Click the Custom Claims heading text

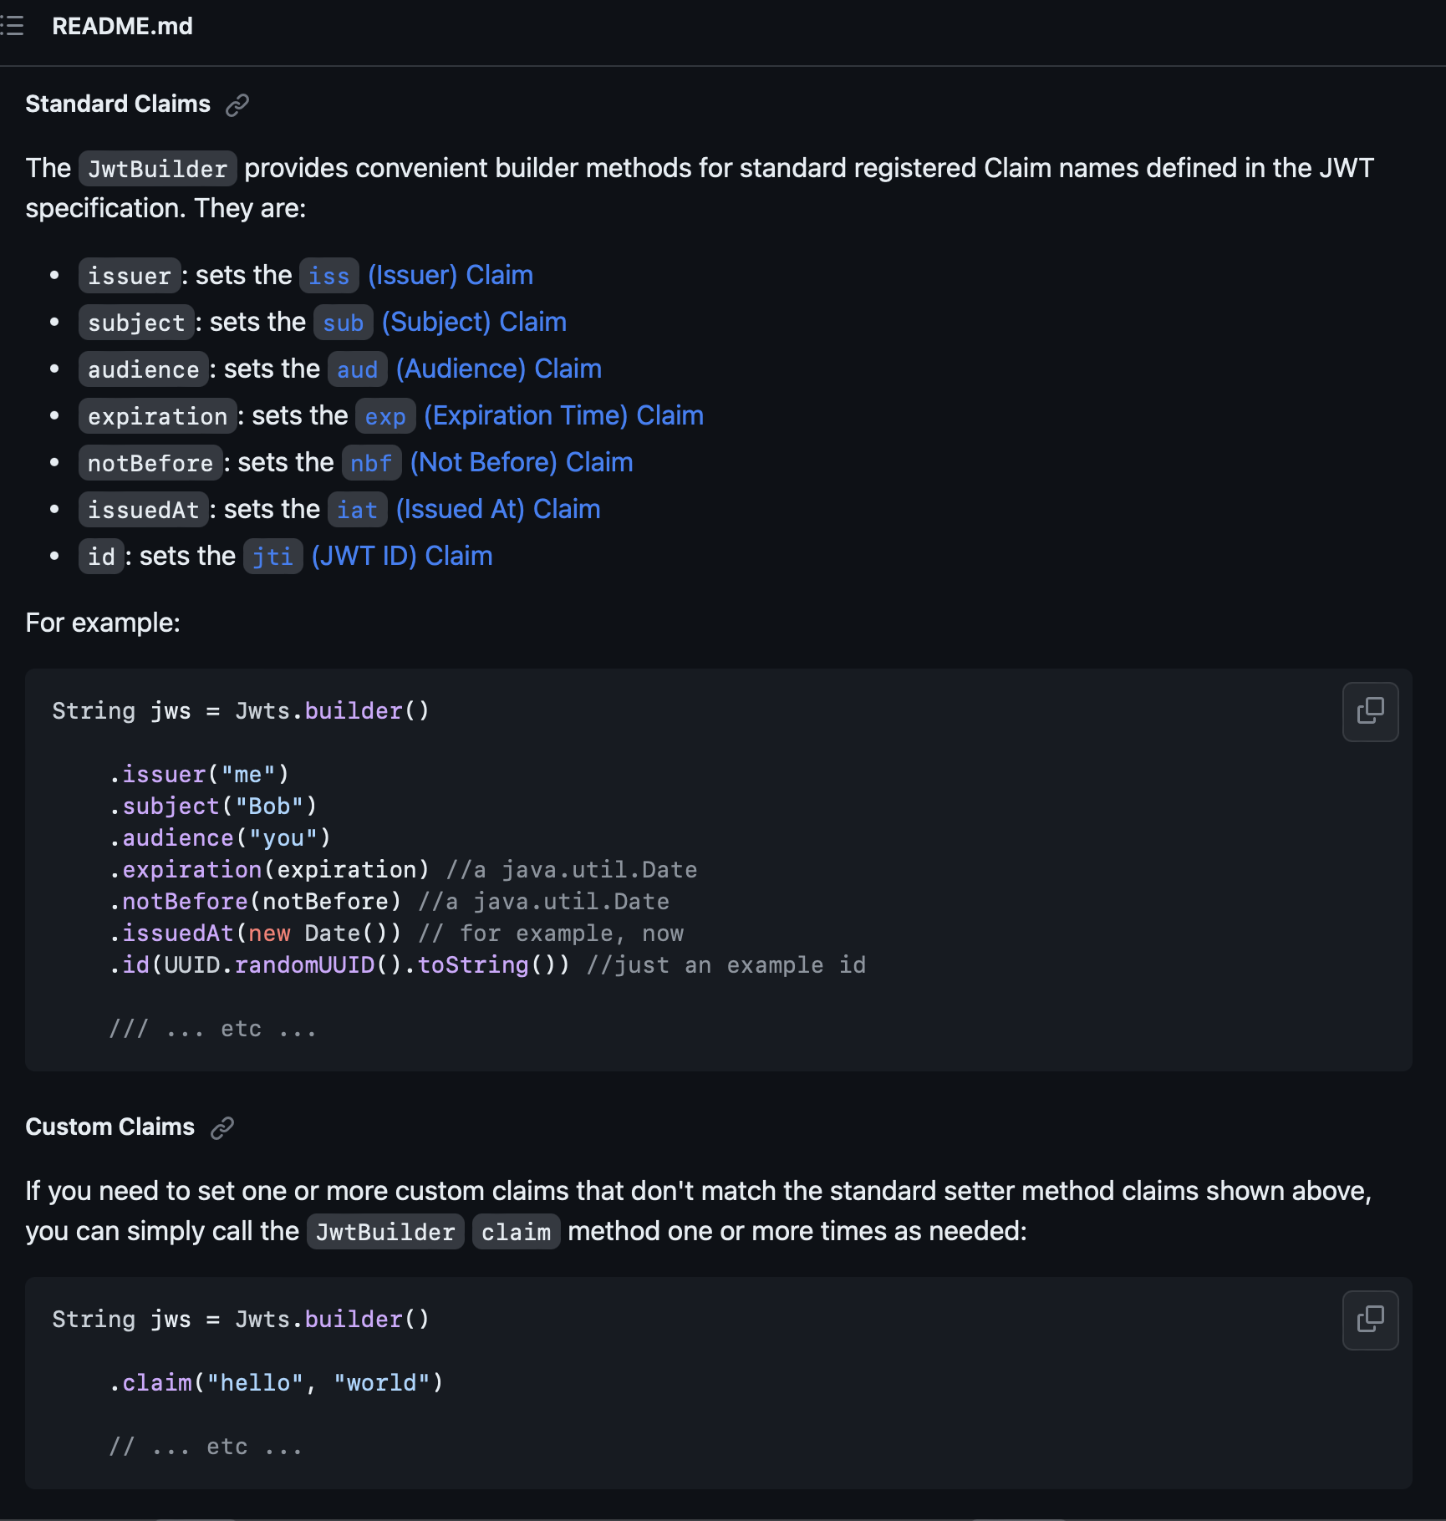click(x=109, y=1127)
